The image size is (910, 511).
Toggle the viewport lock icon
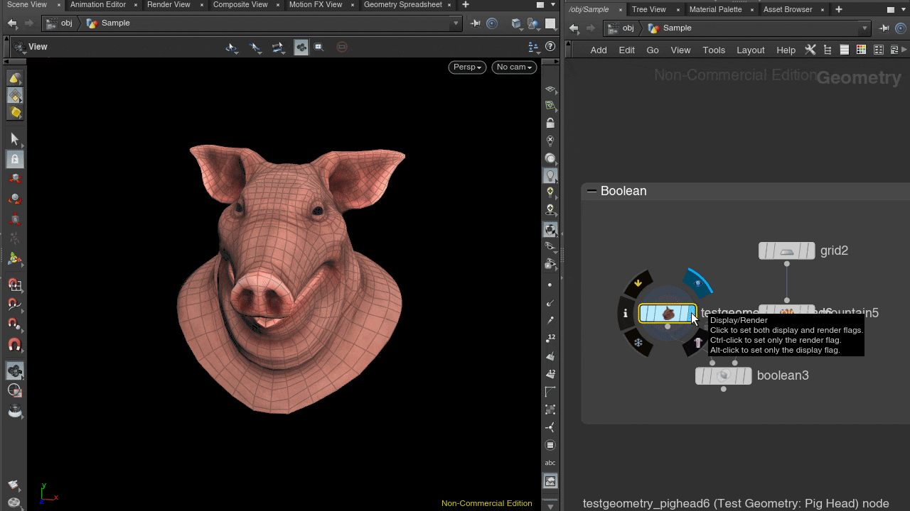tap(550, 123)
